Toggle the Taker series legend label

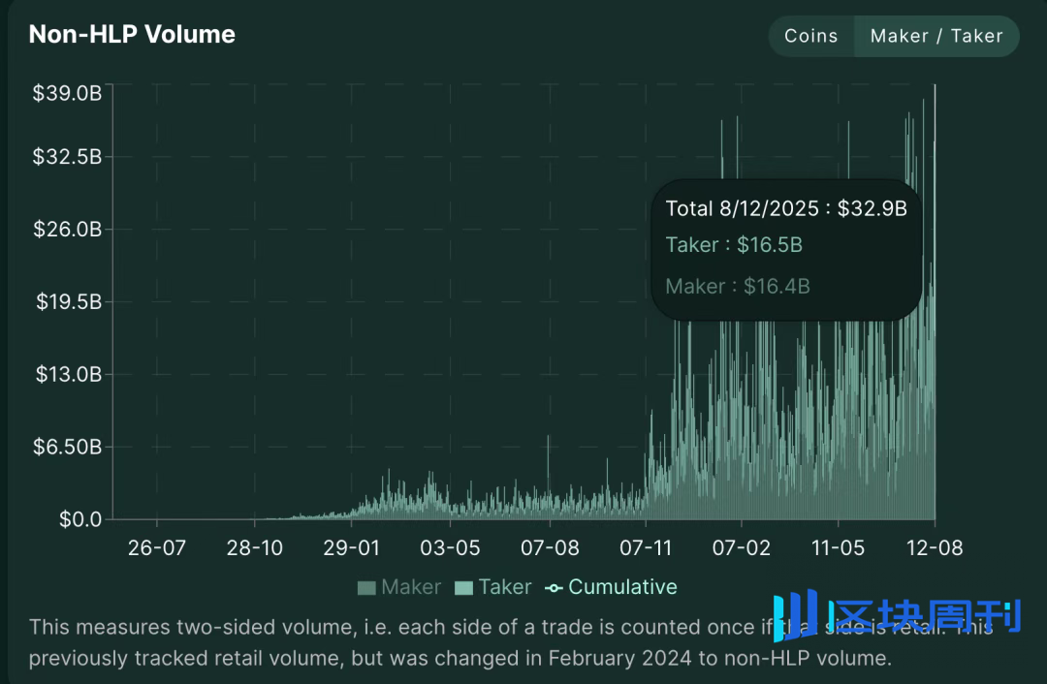[x=505, y=587]
